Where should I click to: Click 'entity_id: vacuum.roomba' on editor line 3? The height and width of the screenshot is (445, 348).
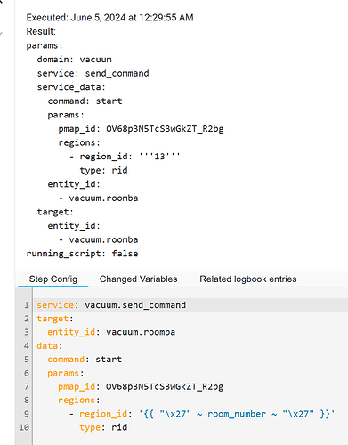(x=111, y=332)
